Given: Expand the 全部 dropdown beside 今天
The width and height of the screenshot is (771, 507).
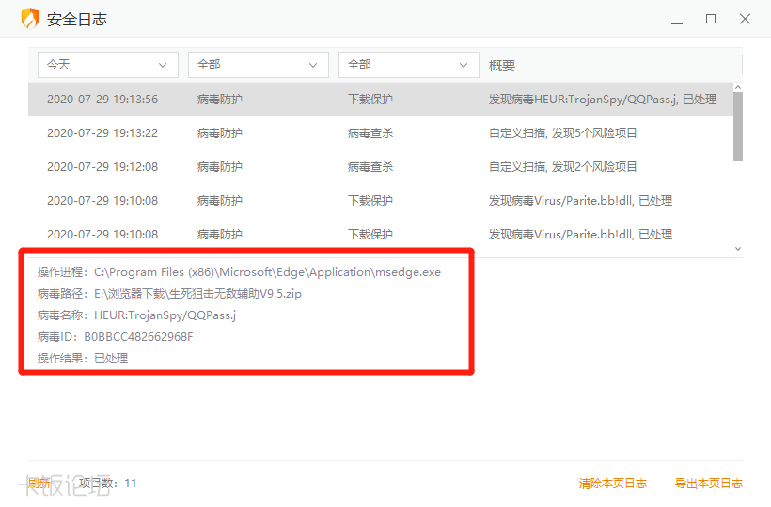Looking at the screenshot, I should (258, 65).
